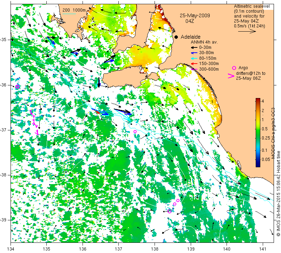Screen dimensions: 281x253
Task: Click the Argo float marker near -36 latitude
Action: click(x=17, y=87)
